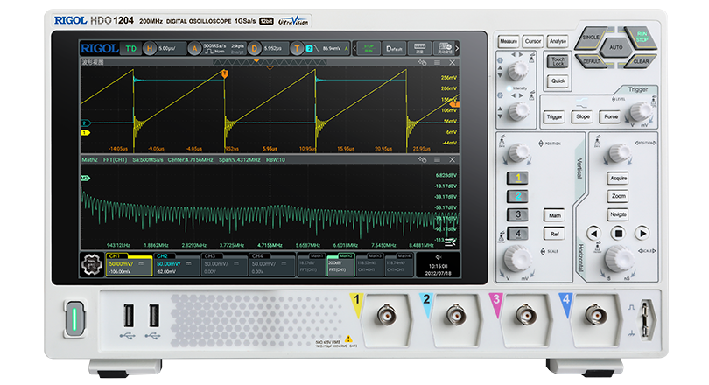Open the gear function navigation menu on screen

[x=92, y=264]
